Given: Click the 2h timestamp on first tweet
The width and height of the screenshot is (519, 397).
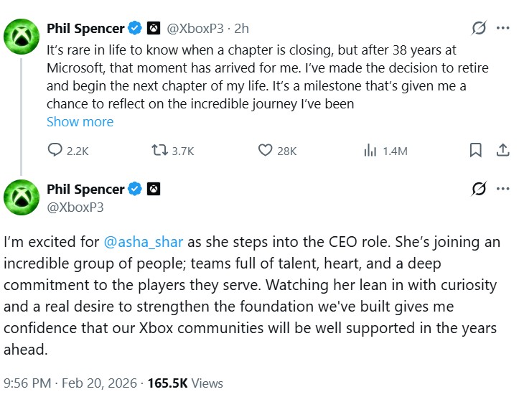Looking at the screenshot, I should [x=242, y=29].
